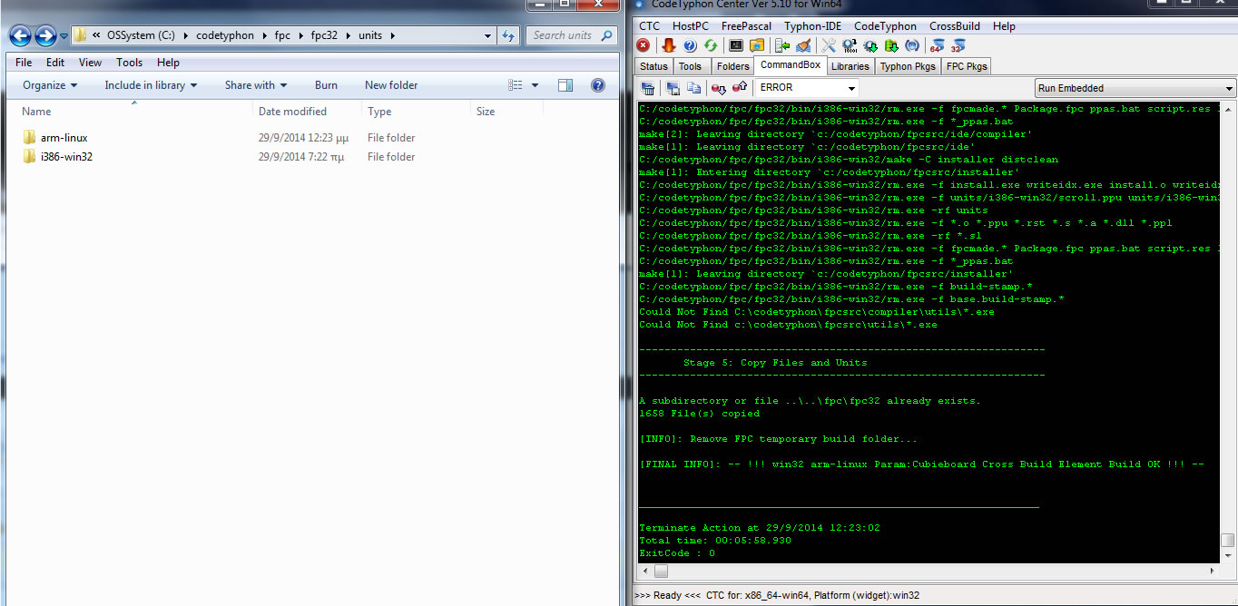Click the green refresh arrows icon
The height and width of the screenshot is (606, 1238).
[x=711, y=45]
